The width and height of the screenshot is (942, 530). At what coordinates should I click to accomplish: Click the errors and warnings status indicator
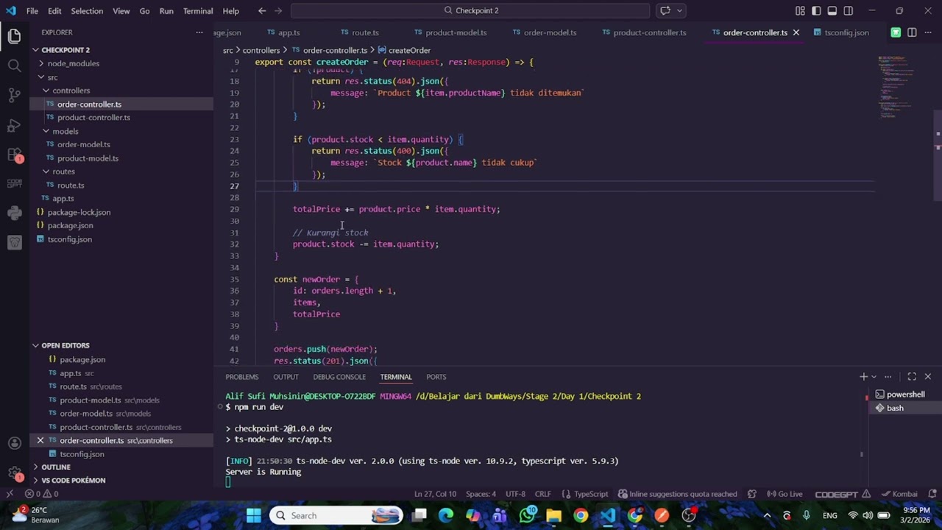[x=41, y=494]
